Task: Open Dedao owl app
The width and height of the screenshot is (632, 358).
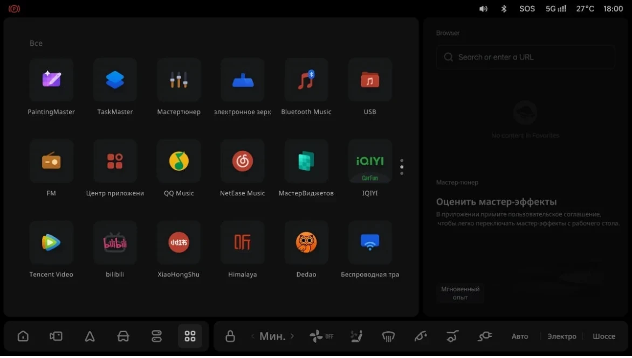Action: click(306, 242)
